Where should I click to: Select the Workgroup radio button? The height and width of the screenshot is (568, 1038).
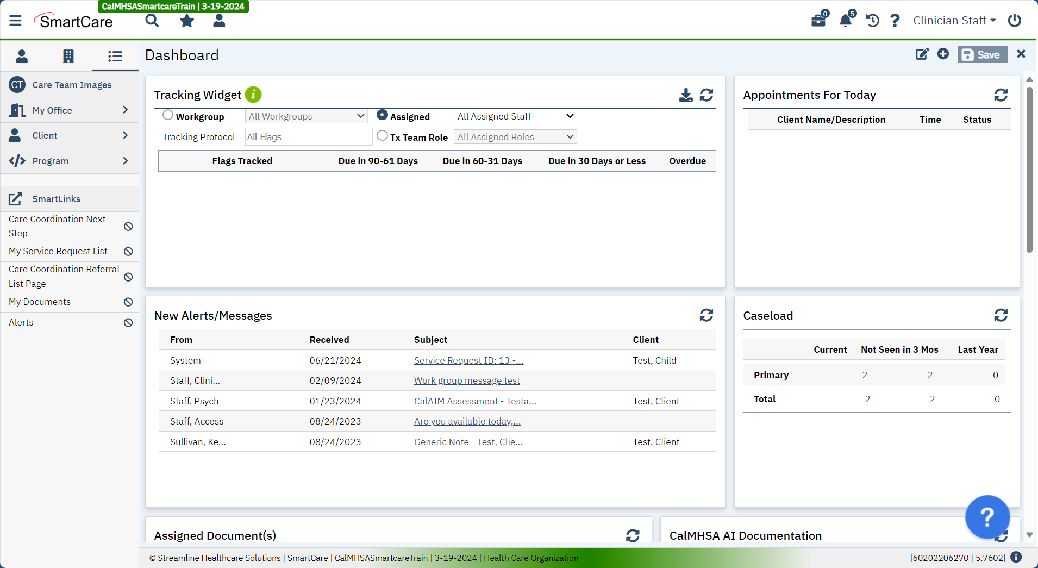[167, 115]
